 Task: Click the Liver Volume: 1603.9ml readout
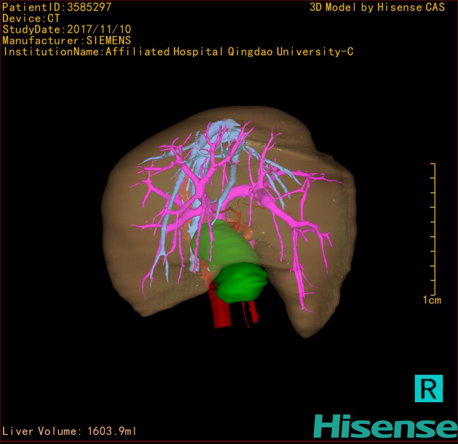pos(70,431)
